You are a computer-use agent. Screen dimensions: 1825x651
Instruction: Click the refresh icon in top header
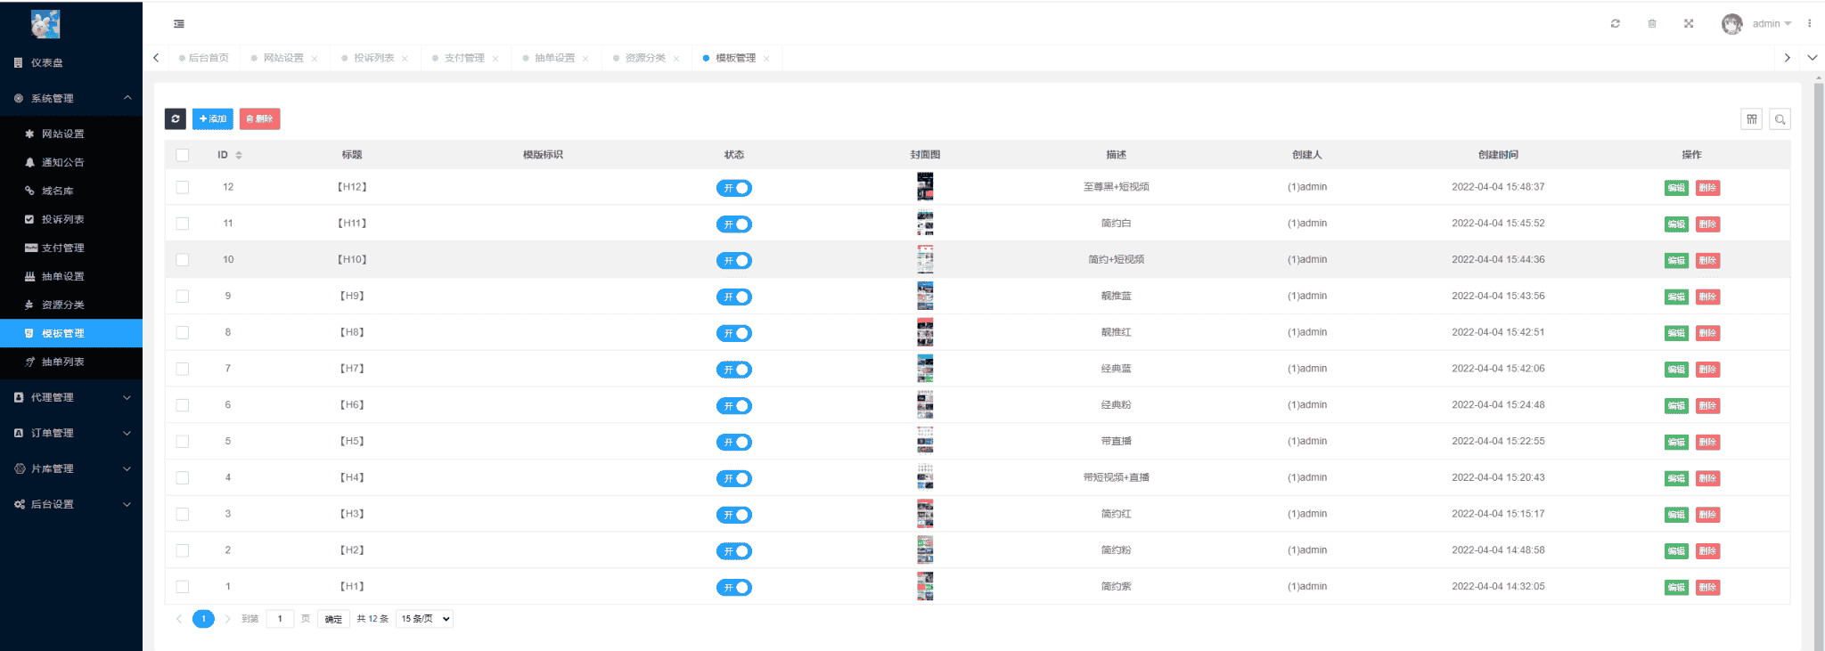[1615, 24]
